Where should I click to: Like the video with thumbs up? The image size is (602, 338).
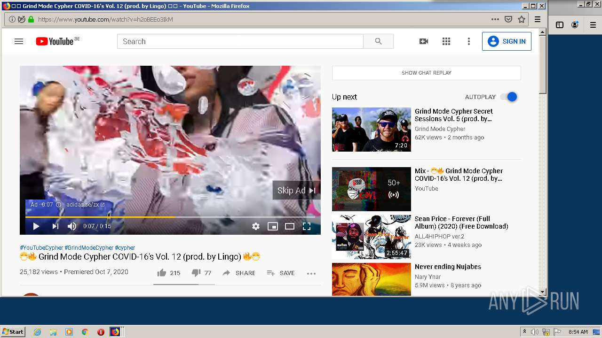168,273
